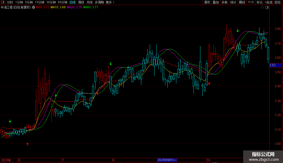283x163 pixels.
Task: Switch to 周线 weekly chart
Action: 81,2
